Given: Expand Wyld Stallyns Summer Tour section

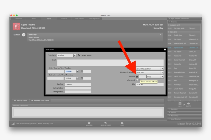Looking at the screenshot, I should coord(184,19).
